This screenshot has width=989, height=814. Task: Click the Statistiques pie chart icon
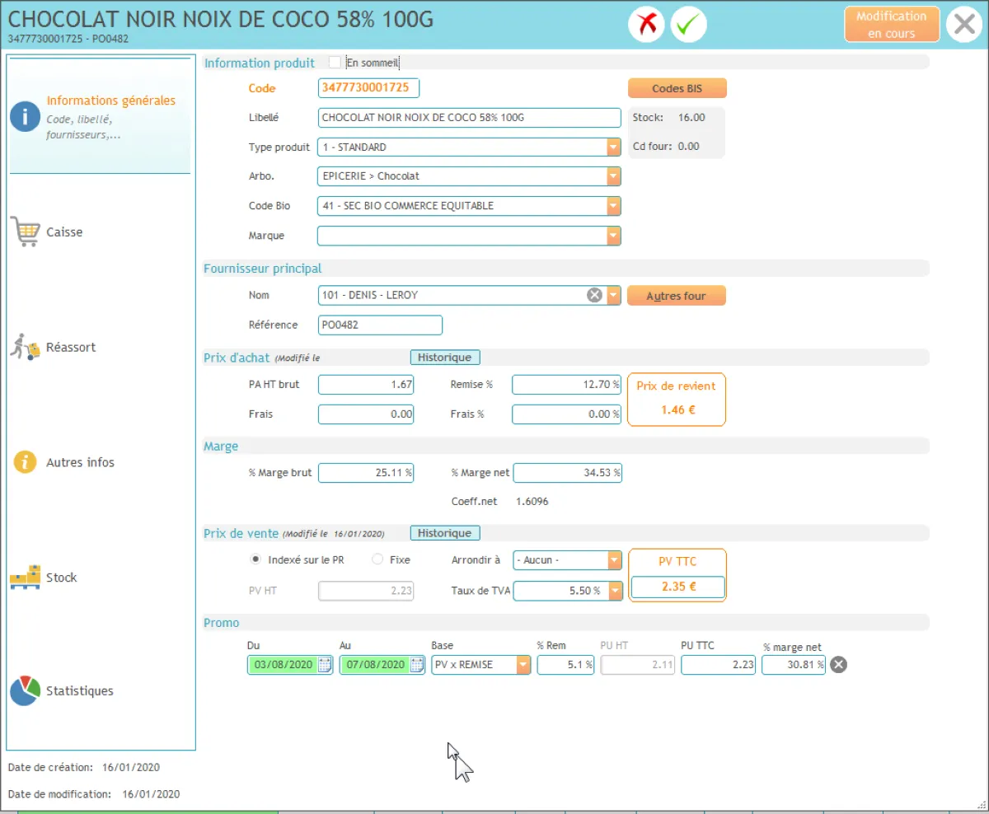25,690
